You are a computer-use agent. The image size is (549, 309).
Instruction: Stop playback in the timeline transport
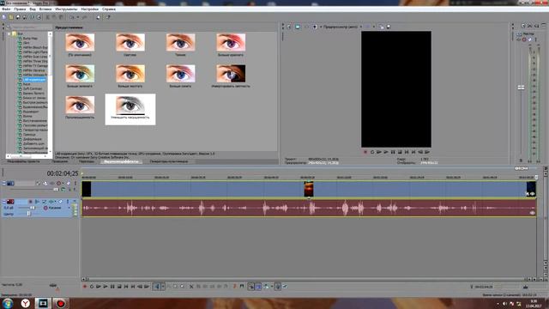(x=119, y=287)
